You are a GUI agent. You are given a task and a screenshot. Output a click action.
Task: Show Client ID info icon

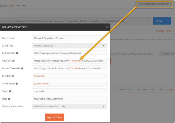(12, 76)
